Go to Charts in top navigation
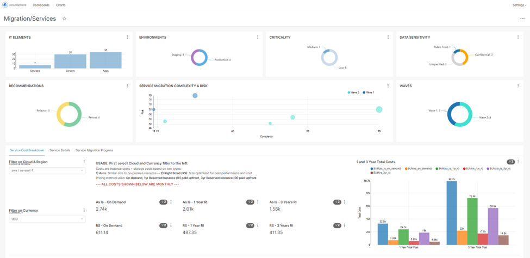Image resolution: width=530 pixels, height=258 pixels. tap(61, 5)
